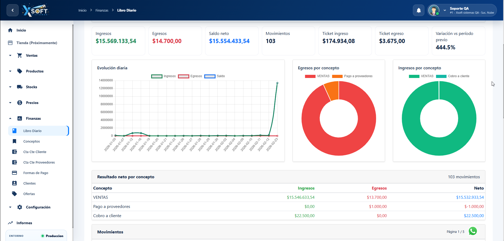Click the Saldo neto $15.554.433,54 card
This screenshot has width=504, height=241.
[x=232, y=41]
